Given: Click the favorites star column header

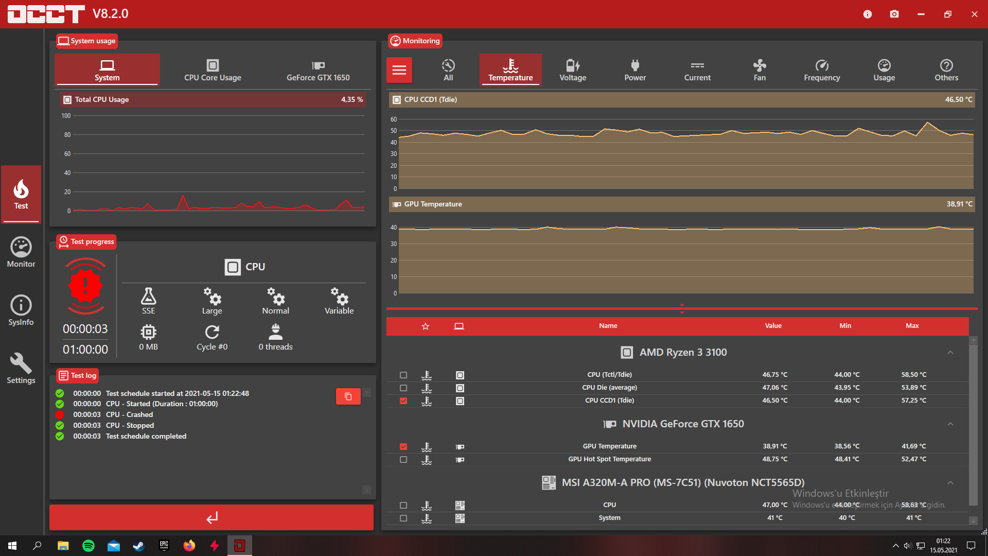Looking at the screenshot, I should tap(425, 326).
